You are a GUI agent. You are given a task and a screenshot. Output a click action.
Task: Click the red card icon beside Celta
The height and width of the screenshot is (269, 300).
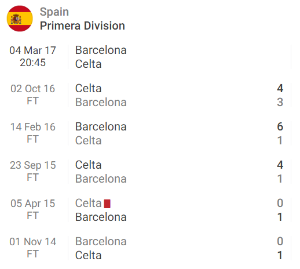point(107,203)
